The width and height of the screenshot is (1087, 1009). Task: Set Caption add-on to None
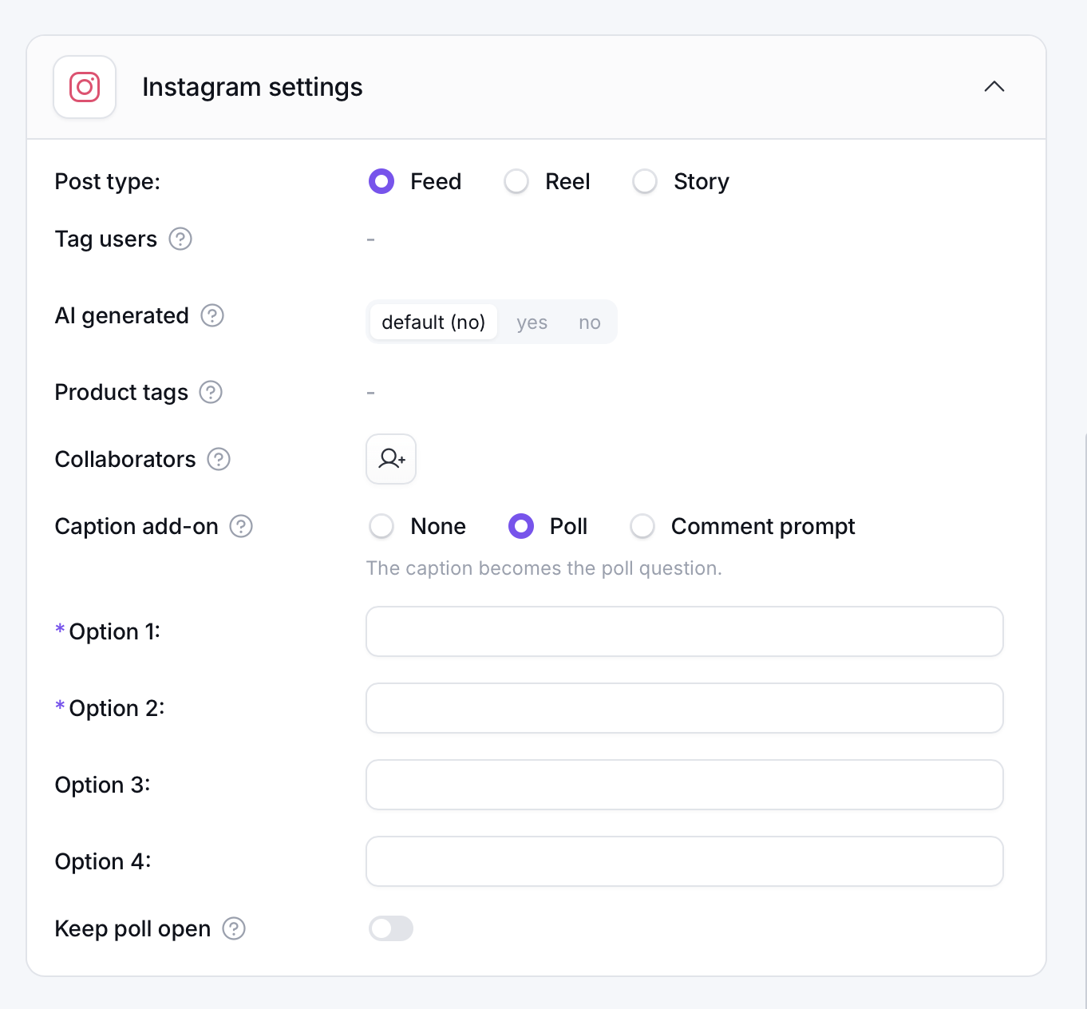(381, 526)
